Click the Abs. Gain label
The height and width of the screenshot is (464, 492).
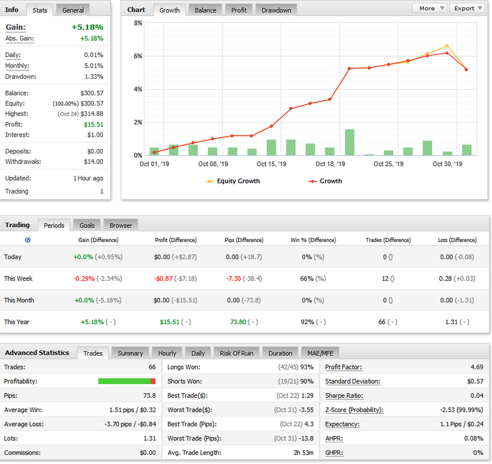coord(20,38)
